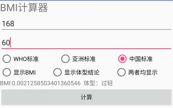This screenshot has height=108, width=173.
Task: Click the 显示BMI text label
Action: click(25, 72)
